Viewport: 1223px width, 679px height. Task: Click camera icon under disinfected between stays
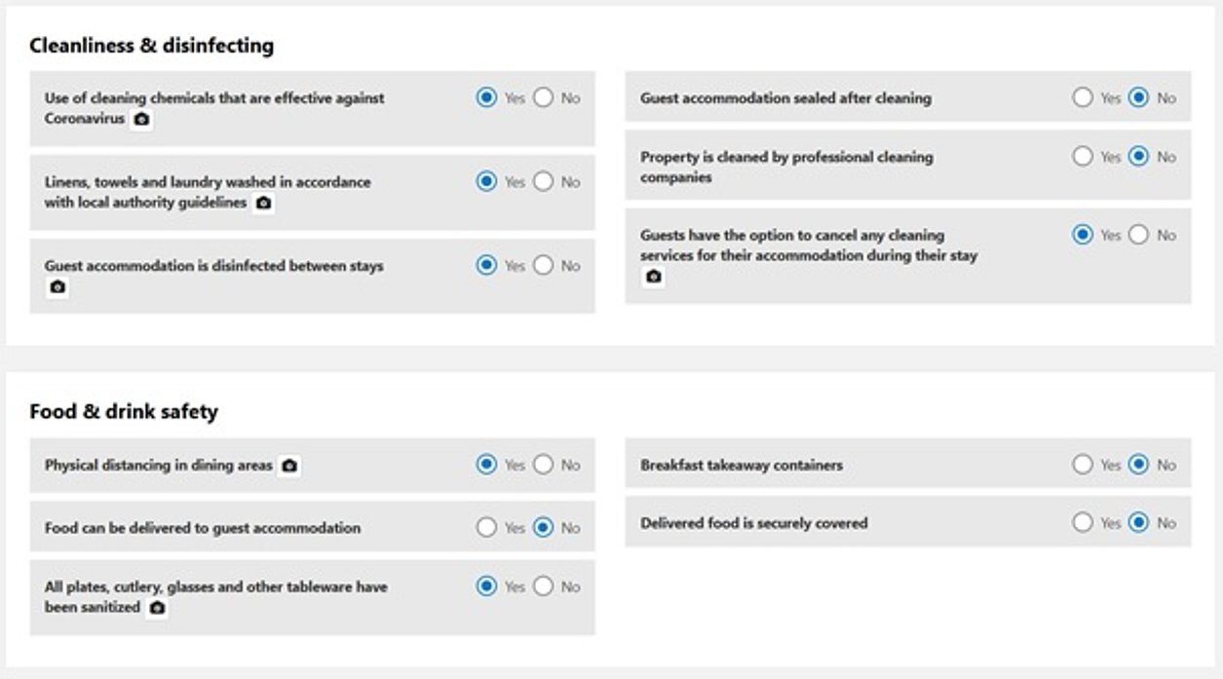pos(58,287)
